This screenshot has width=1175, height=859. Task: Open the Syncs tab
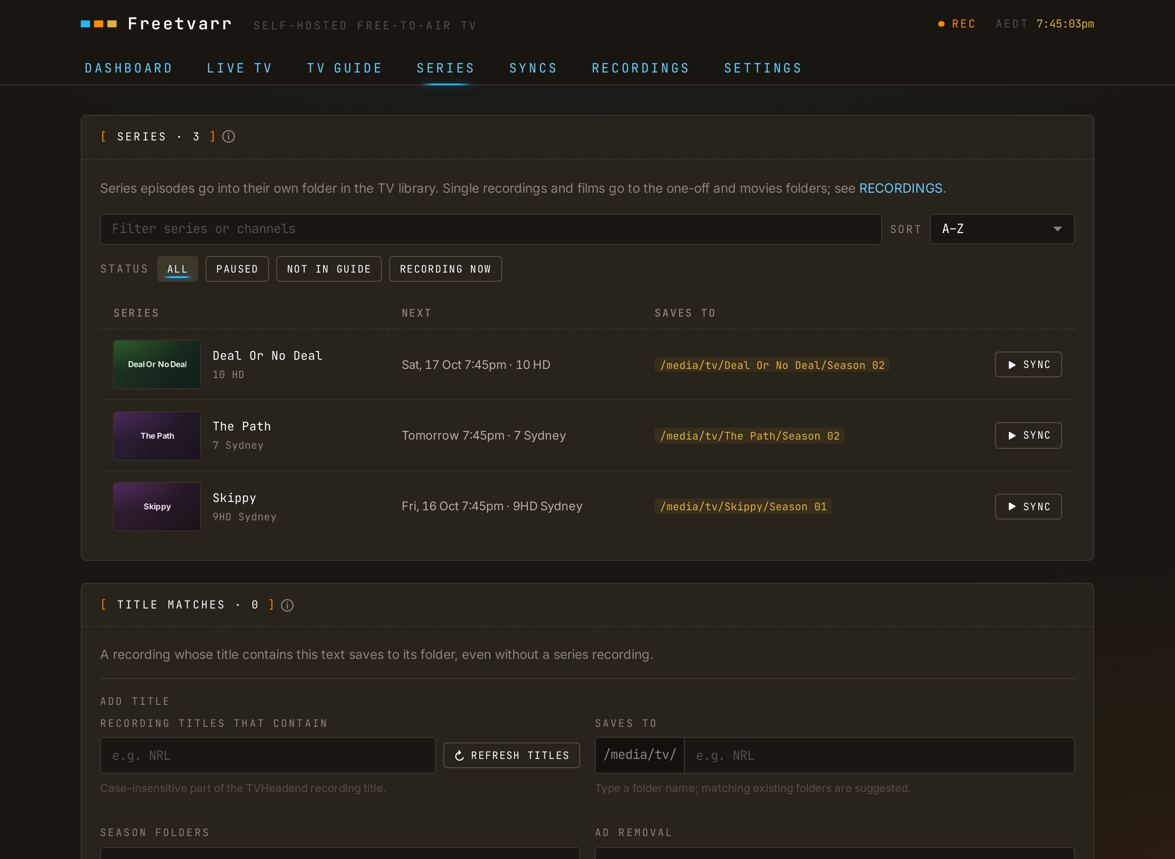pos(533,68)
